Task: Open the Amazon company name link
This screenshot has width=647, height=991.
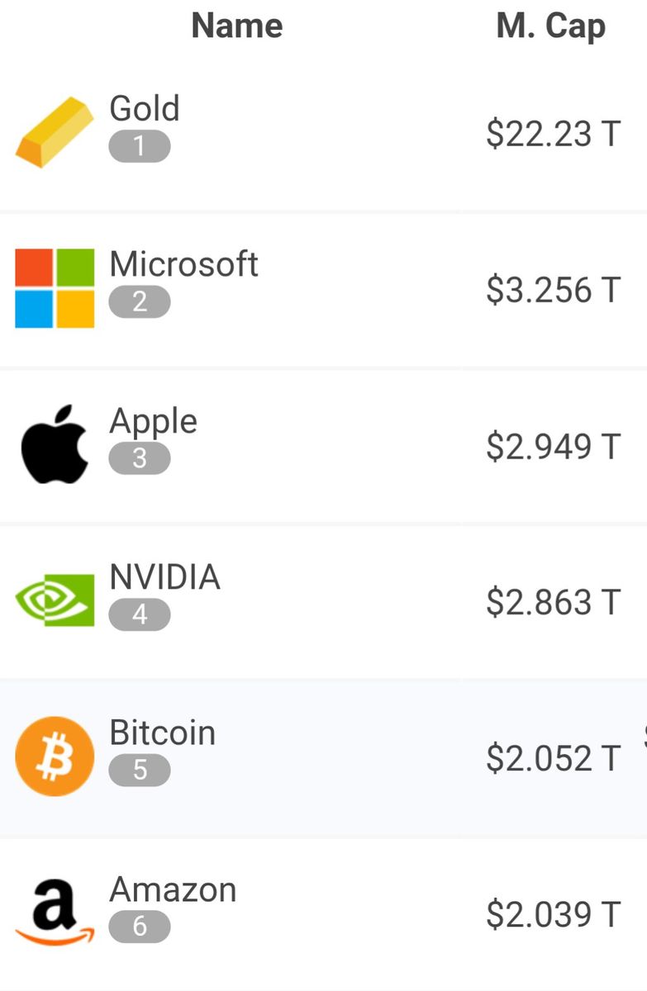Action: point(173,889)
